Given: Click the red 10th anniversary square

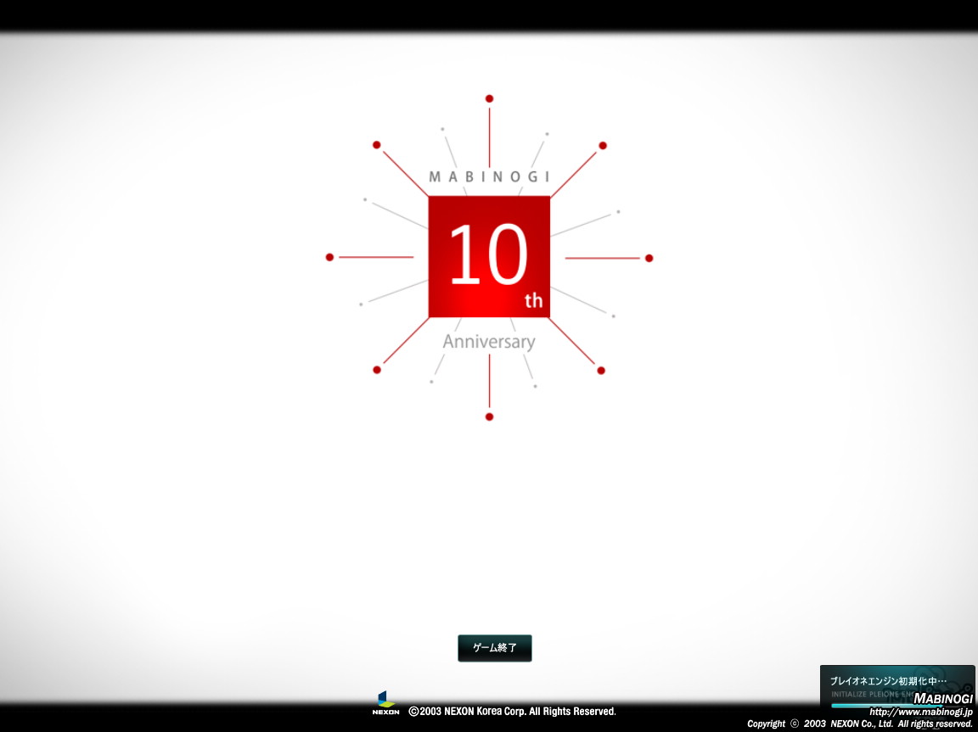Looking at the screenshot, I should tap(489, 257).
